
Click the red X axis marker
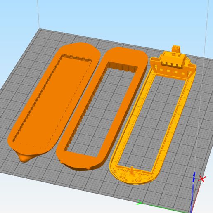coord(202,179)
